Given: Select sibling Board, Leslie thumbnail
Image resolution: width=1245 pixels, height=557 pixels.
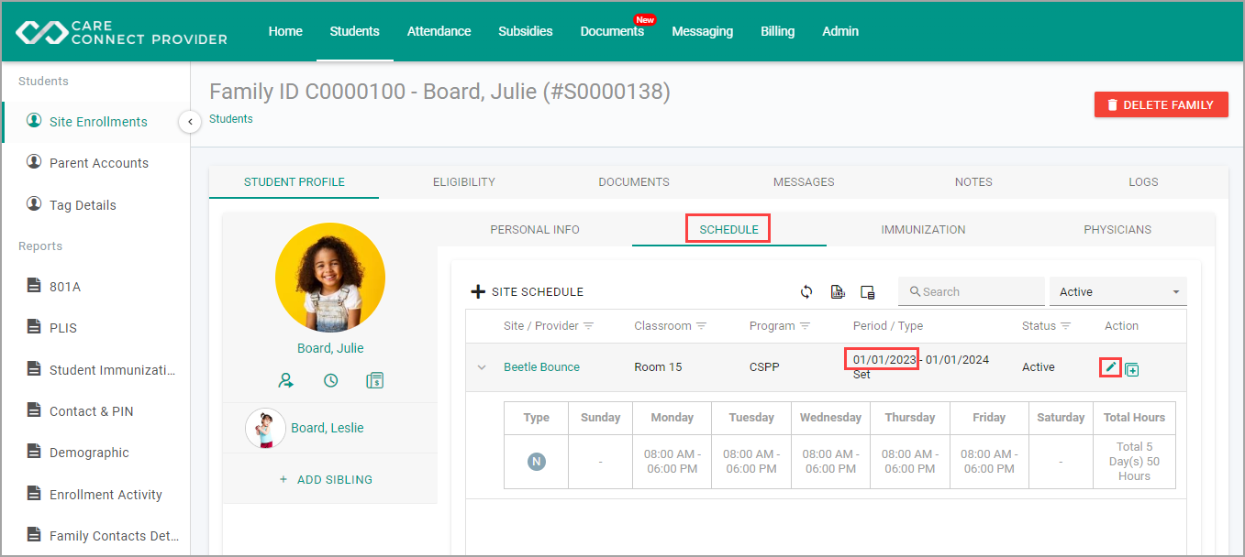Looking at the screenshot, I should [x=265, y=428].
